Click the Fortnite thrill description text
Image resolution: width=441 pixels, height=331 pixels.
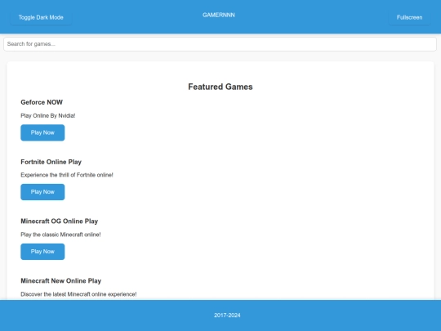click(x=67, y=175)
